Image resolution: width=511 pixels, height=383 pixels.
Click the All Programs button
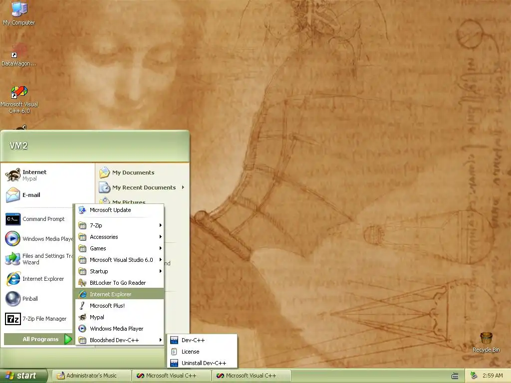(38, 339)
